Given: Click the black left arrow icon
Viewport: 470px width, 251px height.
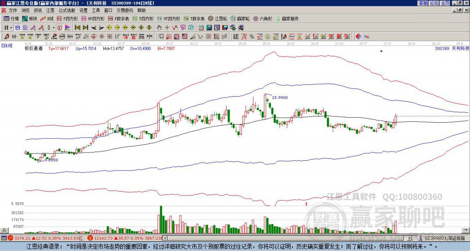Looking at the screenshot, I should click(x=94, y=28).
